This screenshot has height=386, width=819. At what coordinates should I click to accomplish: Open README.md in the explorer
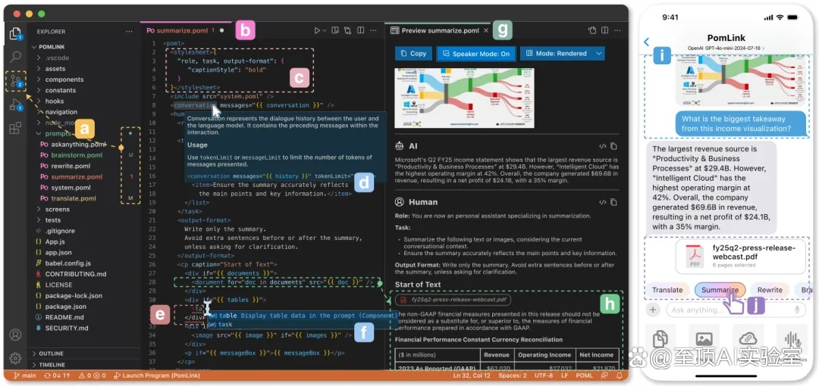(x=63, y=317)
